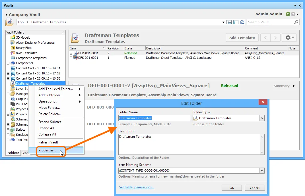Toggle the side panel layout icon
The image size is (305, 196).
[x=236, y=22]
